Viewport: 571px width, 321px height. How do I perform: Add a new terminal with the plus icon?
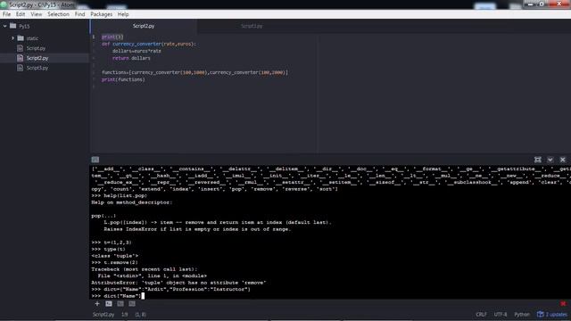pos(97,303)
